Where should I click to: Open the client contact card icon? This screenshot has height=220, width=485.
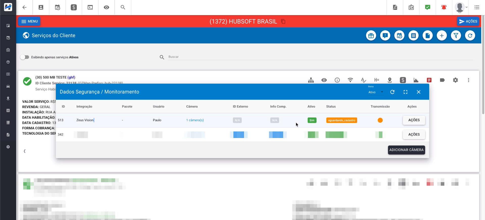pyautogui.click(x=41, y=7)
